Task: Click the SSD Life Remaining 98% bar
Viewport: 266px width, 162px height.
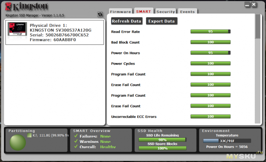Action: (163, 140)
